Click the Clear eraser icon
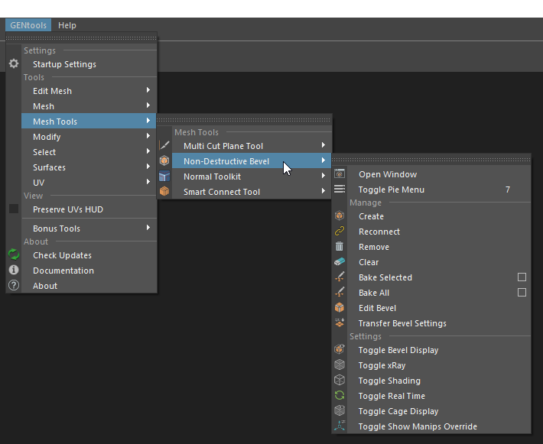Screen dimensions: 543x444 (340, 262)
